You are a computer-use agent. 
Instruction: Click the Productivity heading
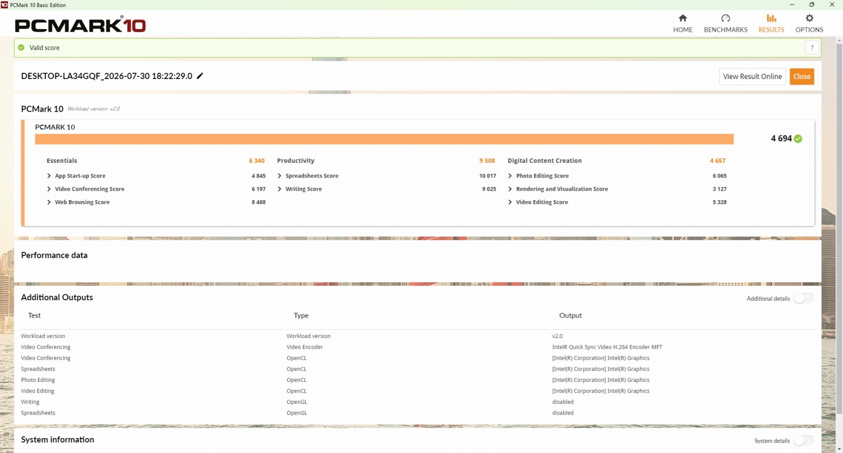coord(296,161)
